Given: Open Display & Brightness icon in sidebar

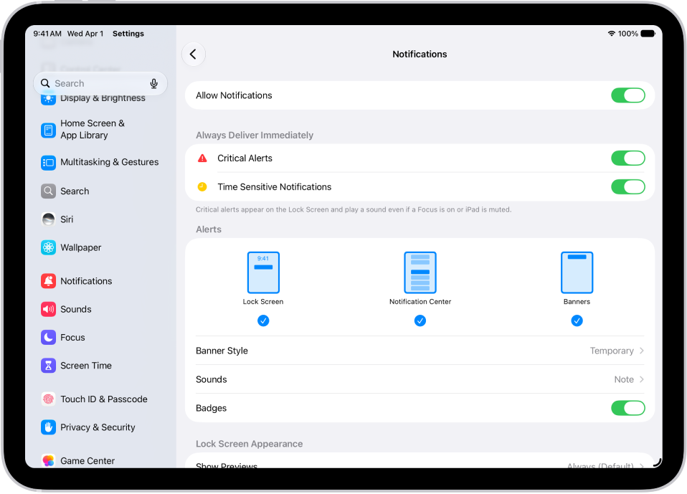Looking at the screenshot, I should [48, 98].
